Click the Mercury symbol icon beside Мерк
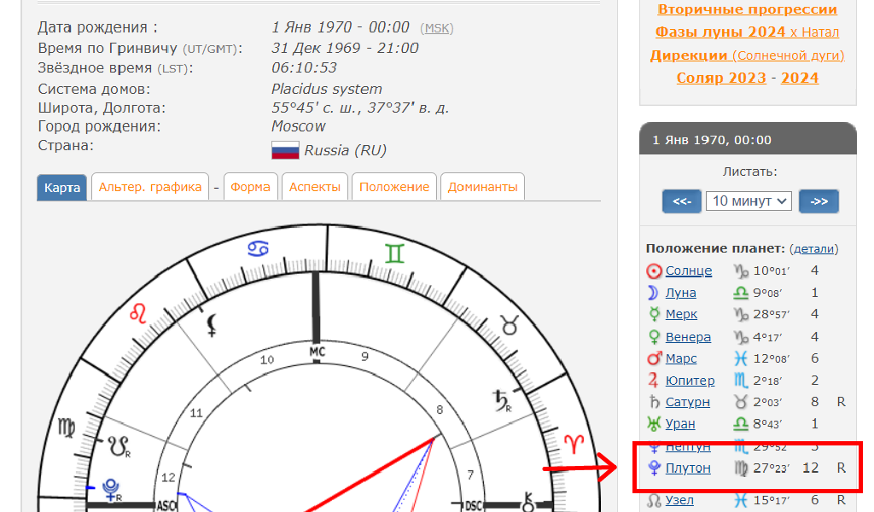 [x=655, y=314]
